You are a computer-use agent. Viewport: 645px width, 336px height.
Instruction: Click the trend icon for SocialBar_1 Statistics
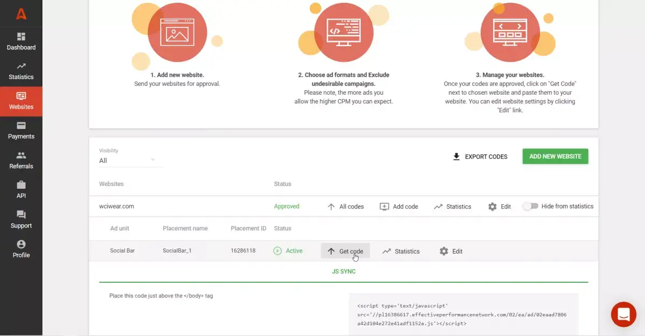(x=386, y=251)
